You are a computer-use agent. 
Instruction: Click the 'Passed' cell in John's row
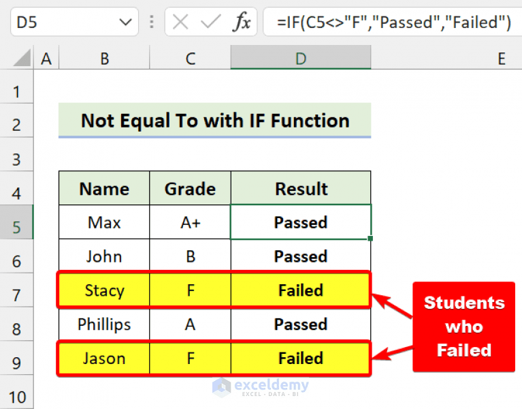tap(301, 256)
